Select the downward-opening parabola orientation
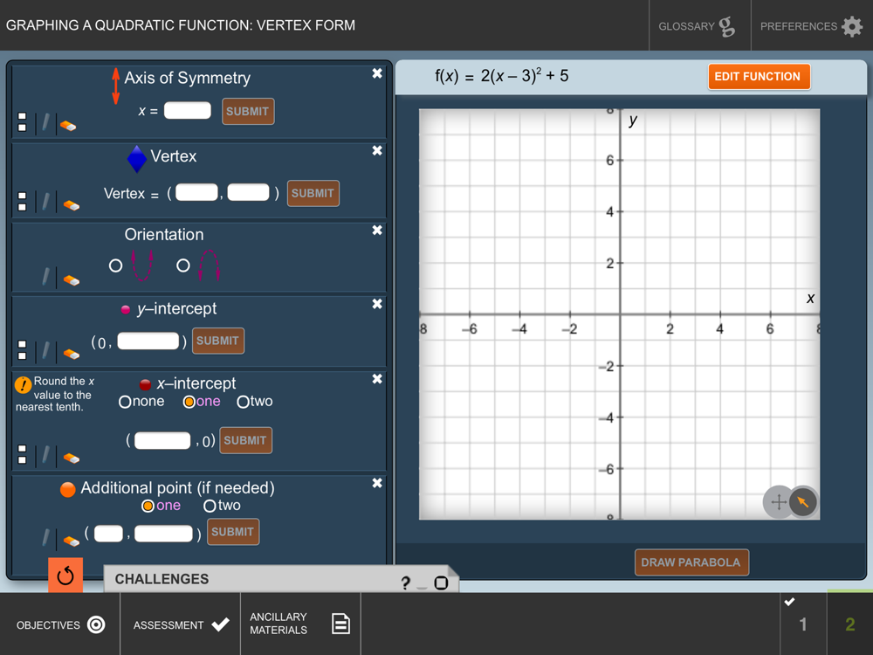 [183, 265]
